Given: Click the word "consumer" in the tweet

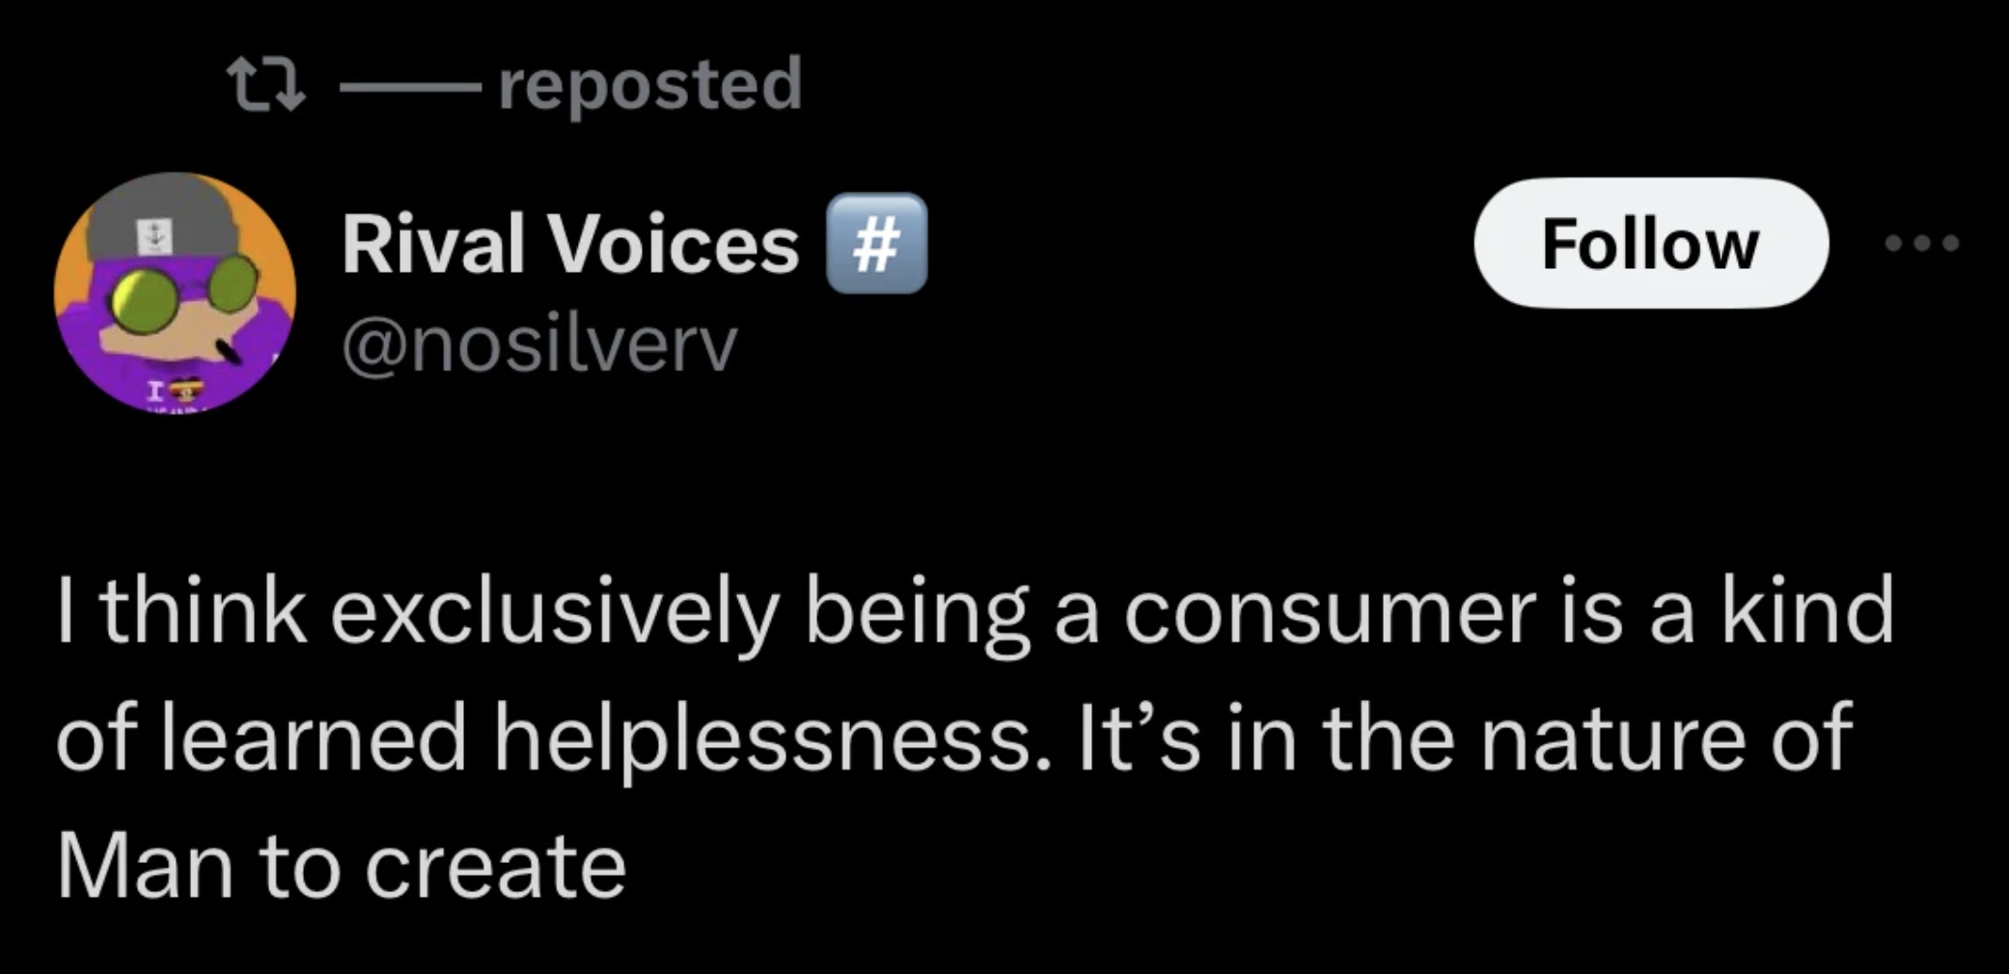Looking at the screenshot, I should 1329,611.
